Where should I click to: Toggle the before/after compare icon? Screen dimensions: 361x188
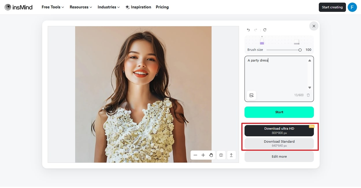tap(221, 155)
